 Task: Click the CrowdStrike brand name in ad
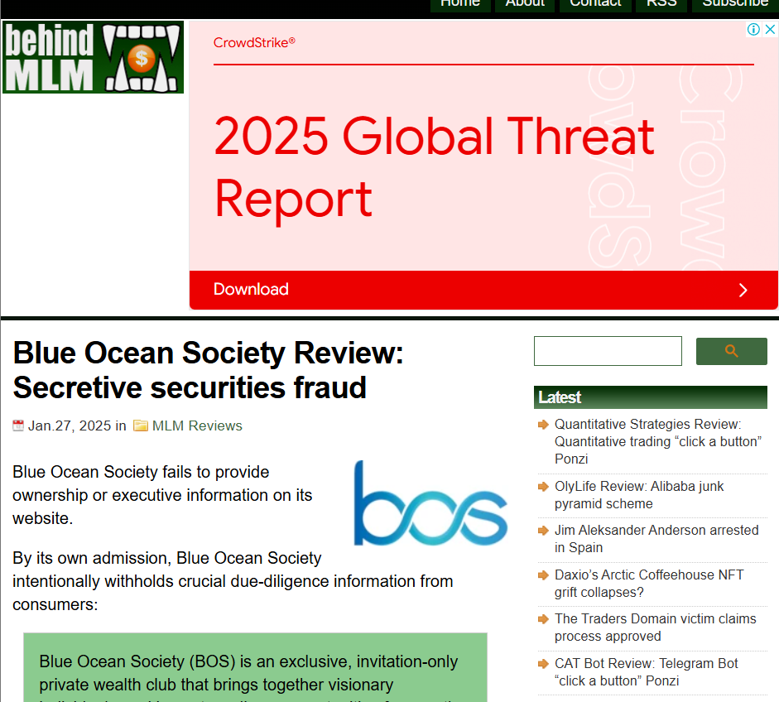[x=254, y=43]
